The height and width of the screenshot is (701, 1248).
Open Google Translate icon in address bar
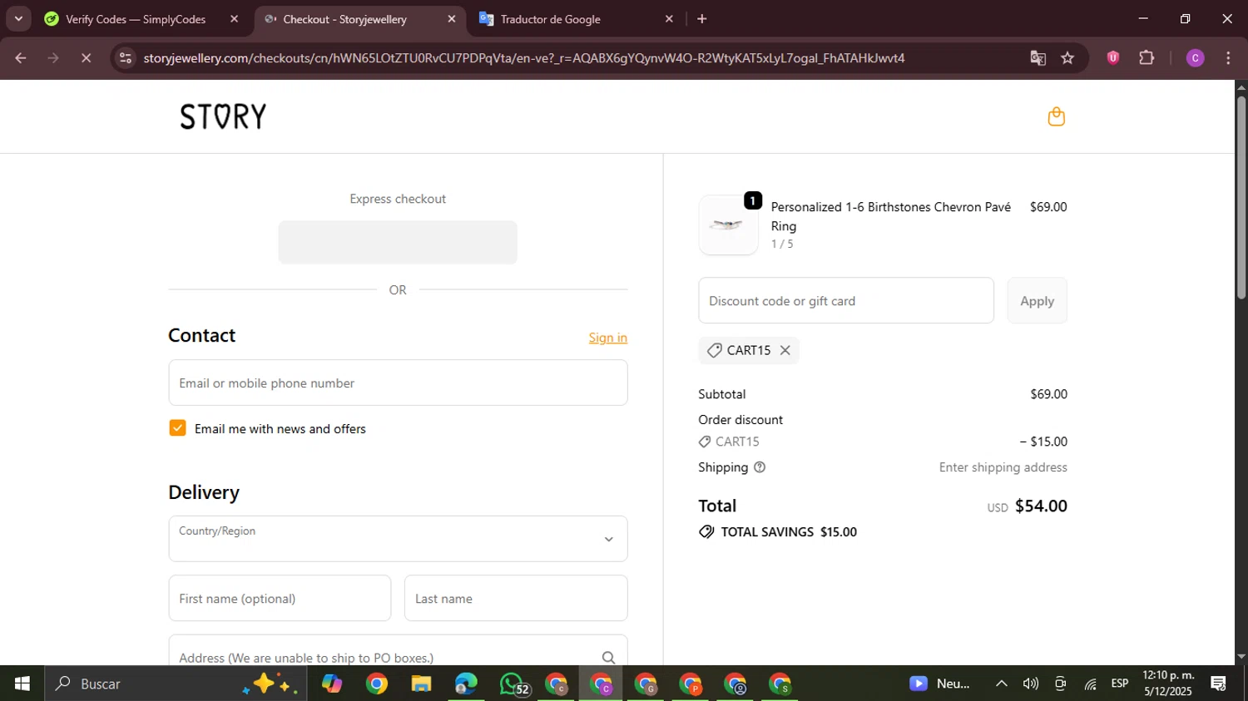1038,58
